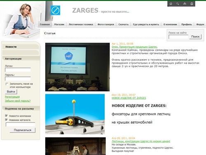Go to the Профиль menu item

187,24
